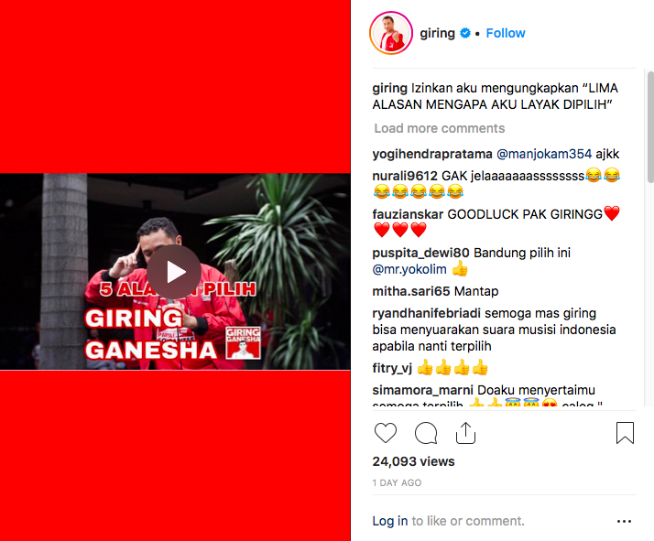Visit fauzianskar commenter profile
Screen dimensions: 654x541
[408, 214]
